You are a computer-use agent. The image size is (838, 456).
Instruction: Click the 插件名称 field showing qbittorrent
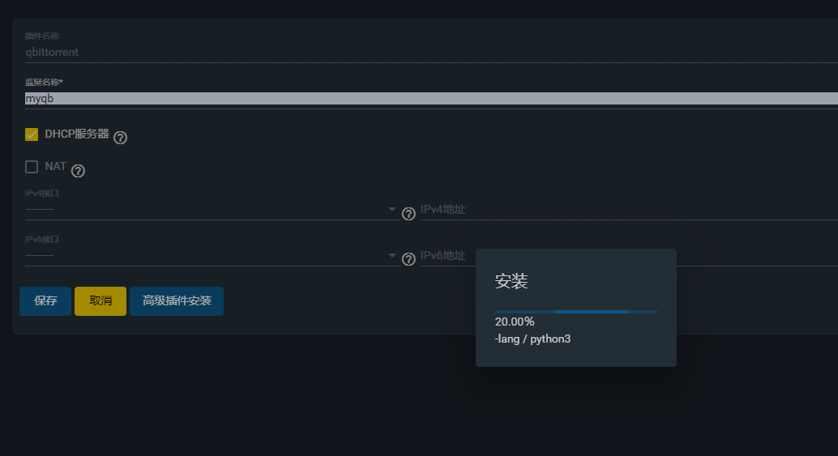coord(431,53)
